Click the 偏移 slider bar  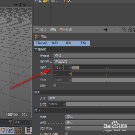[x=103, y=67]
